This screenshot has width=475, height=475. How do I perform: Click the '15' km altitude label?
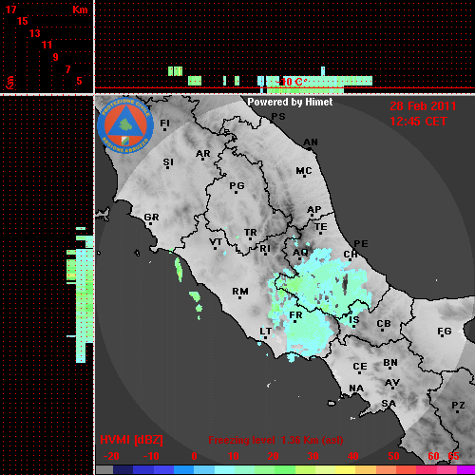(x=23, y=21)
